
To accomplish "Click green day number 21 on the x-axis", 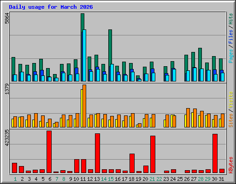I will [x=152, y=179].
